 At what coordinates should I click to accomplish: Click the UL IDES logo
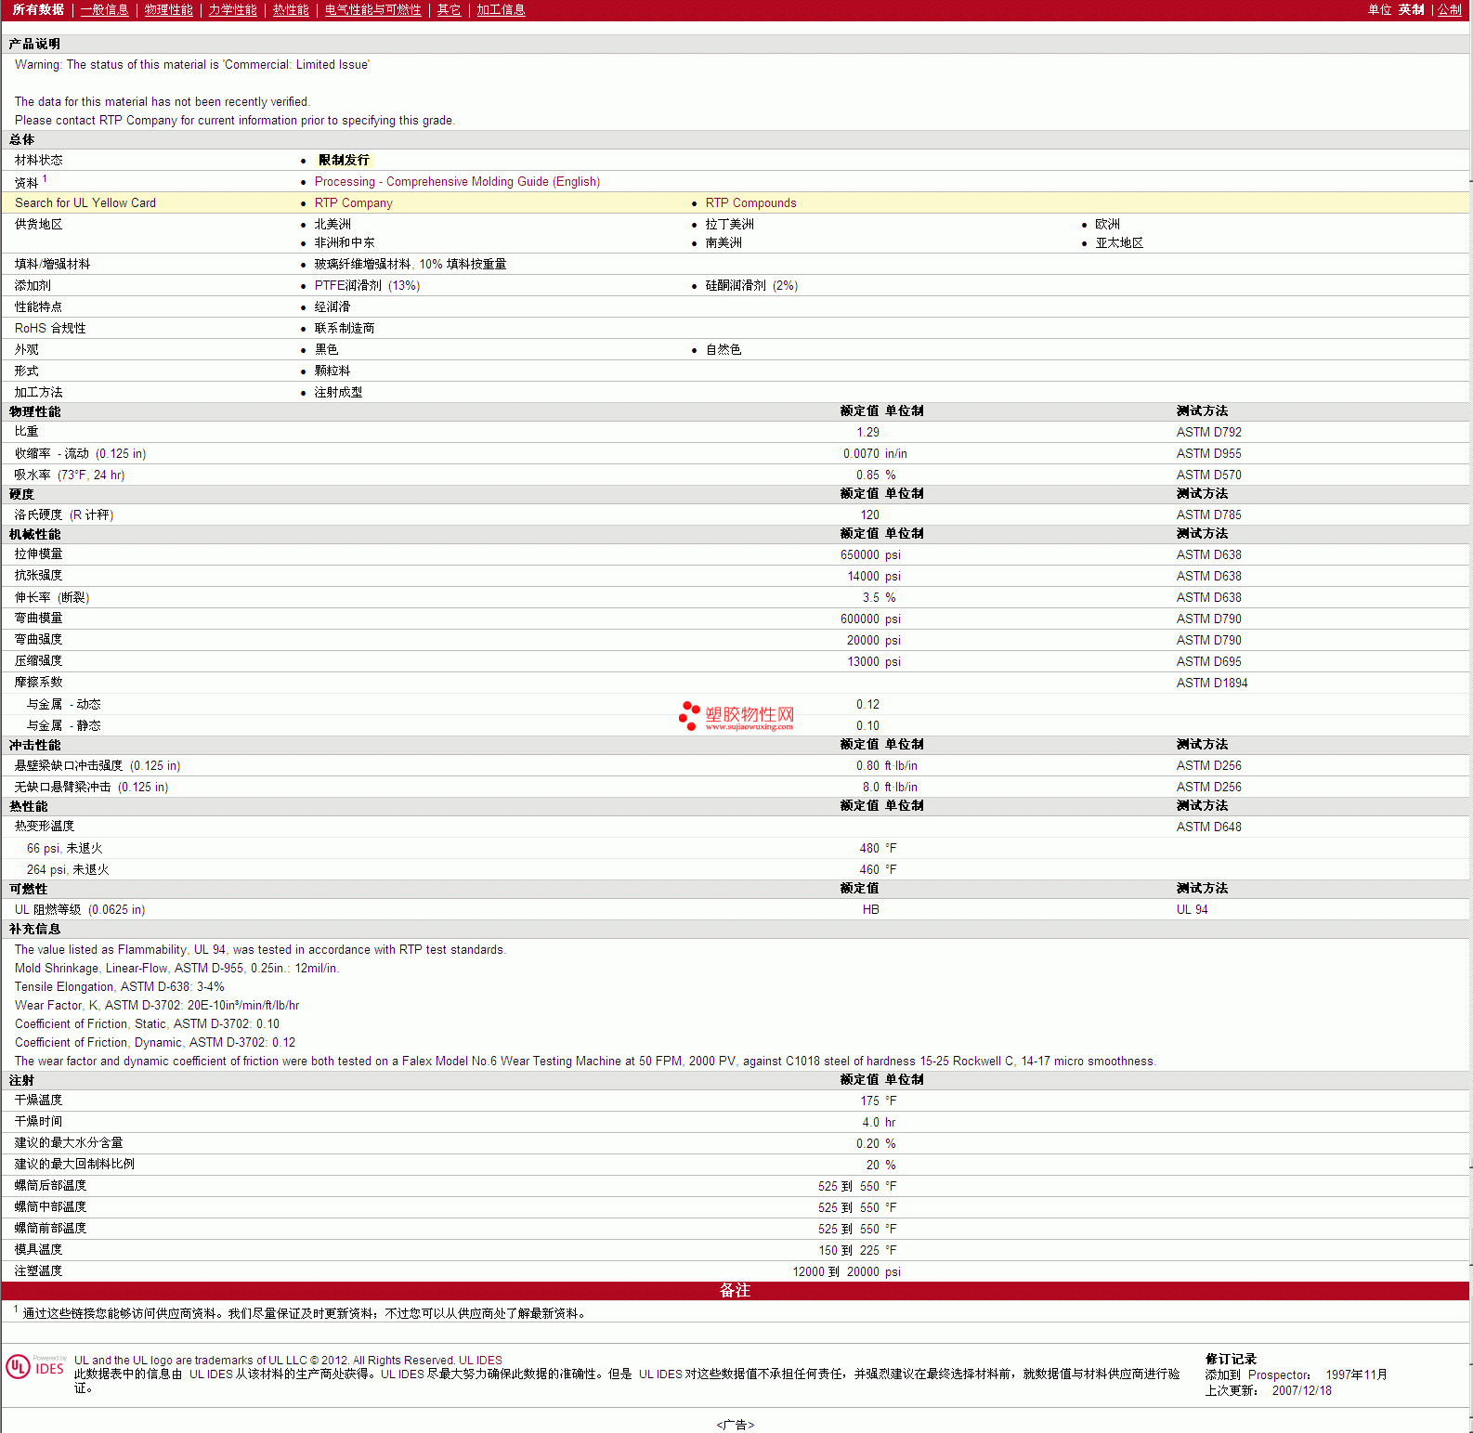pyautogui.click(x=35, y=1367)
